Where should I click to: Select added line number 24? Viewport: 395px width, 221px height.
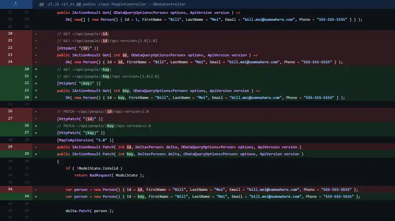[27, 97]
